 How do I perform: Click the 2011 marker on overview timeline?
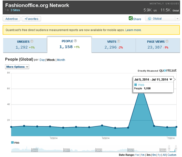tap(67, 150)
